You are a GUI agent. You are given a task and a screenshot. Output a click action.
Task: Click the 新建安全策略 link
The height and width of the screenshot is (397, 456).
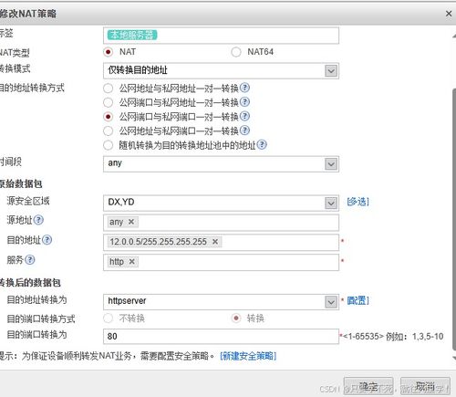[x=248, y=356]
